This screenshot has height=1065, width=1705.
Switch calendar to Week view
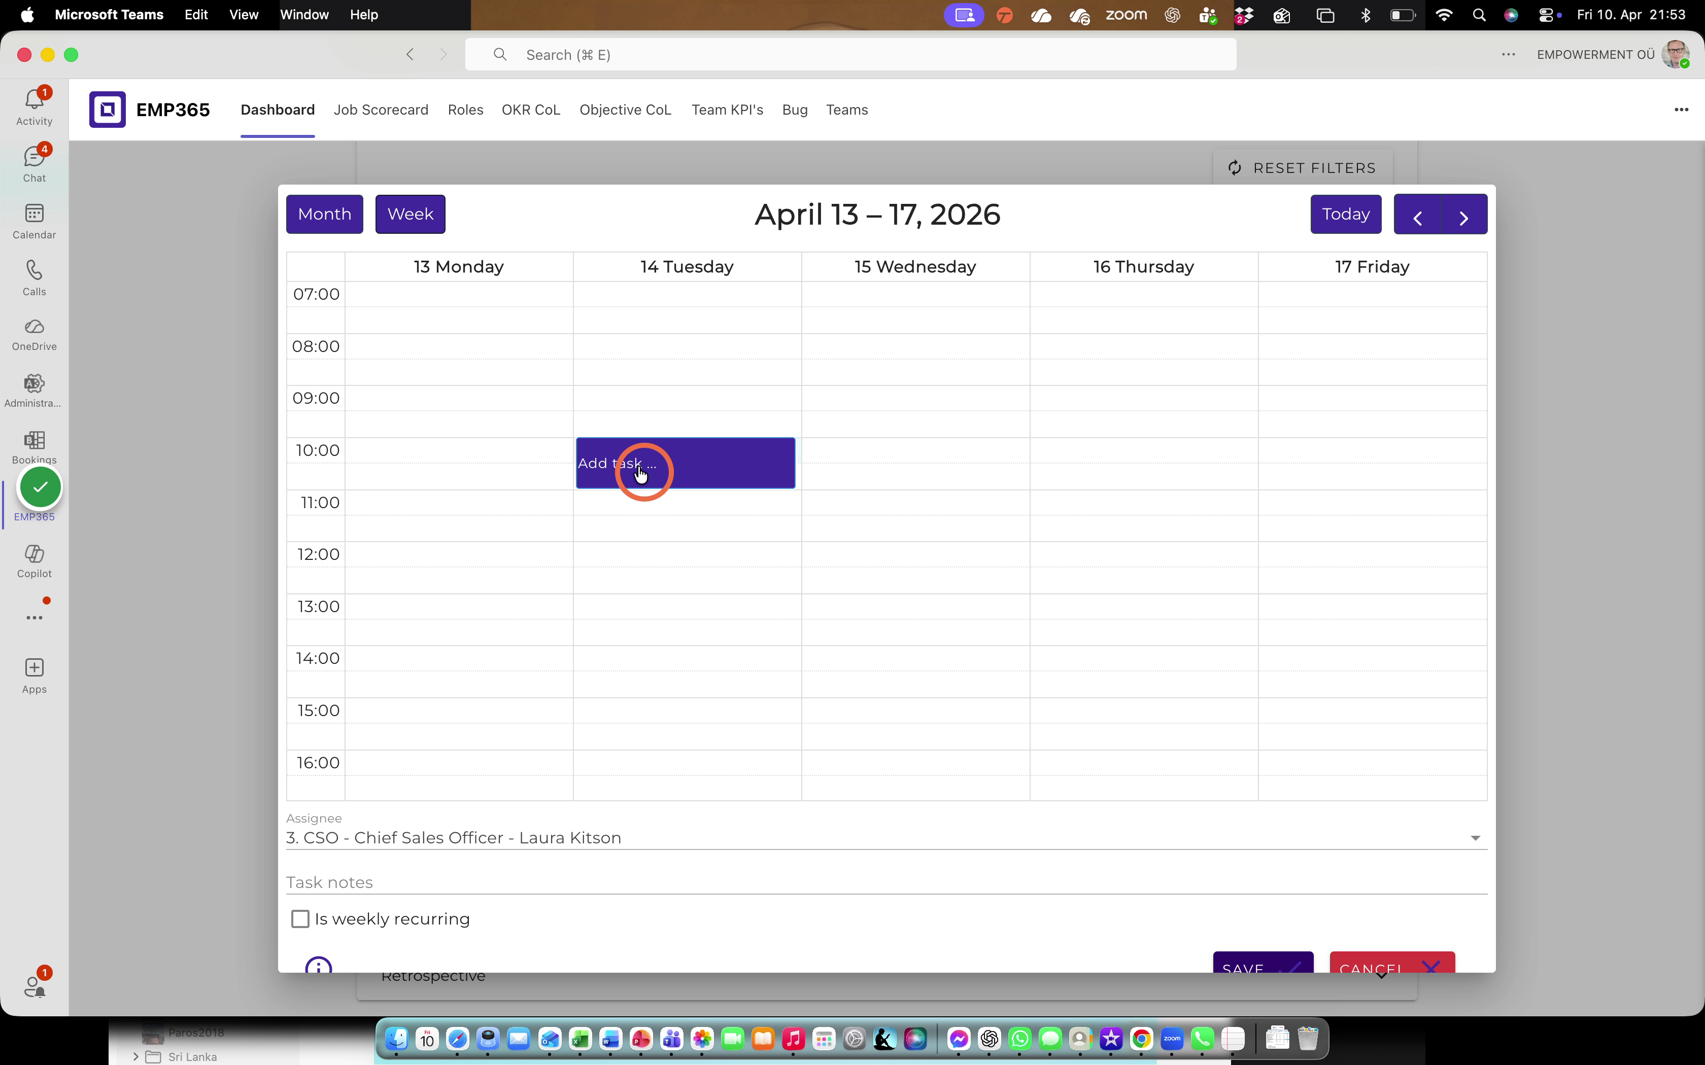410,214
